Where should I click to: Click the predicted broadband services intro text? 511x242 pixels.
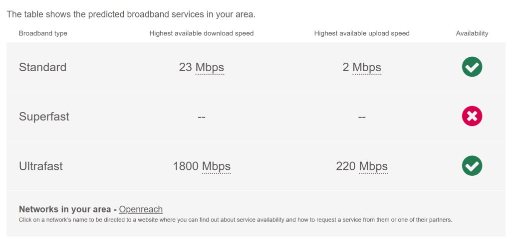131,14
